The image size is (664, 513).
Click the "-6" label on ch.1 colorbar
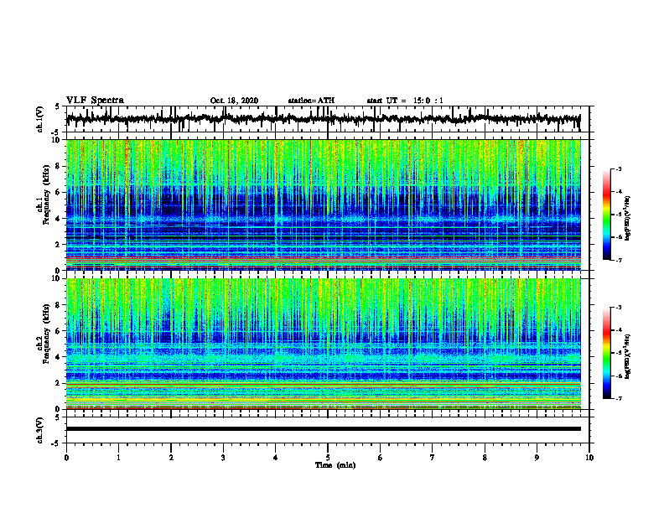point(619,237)
